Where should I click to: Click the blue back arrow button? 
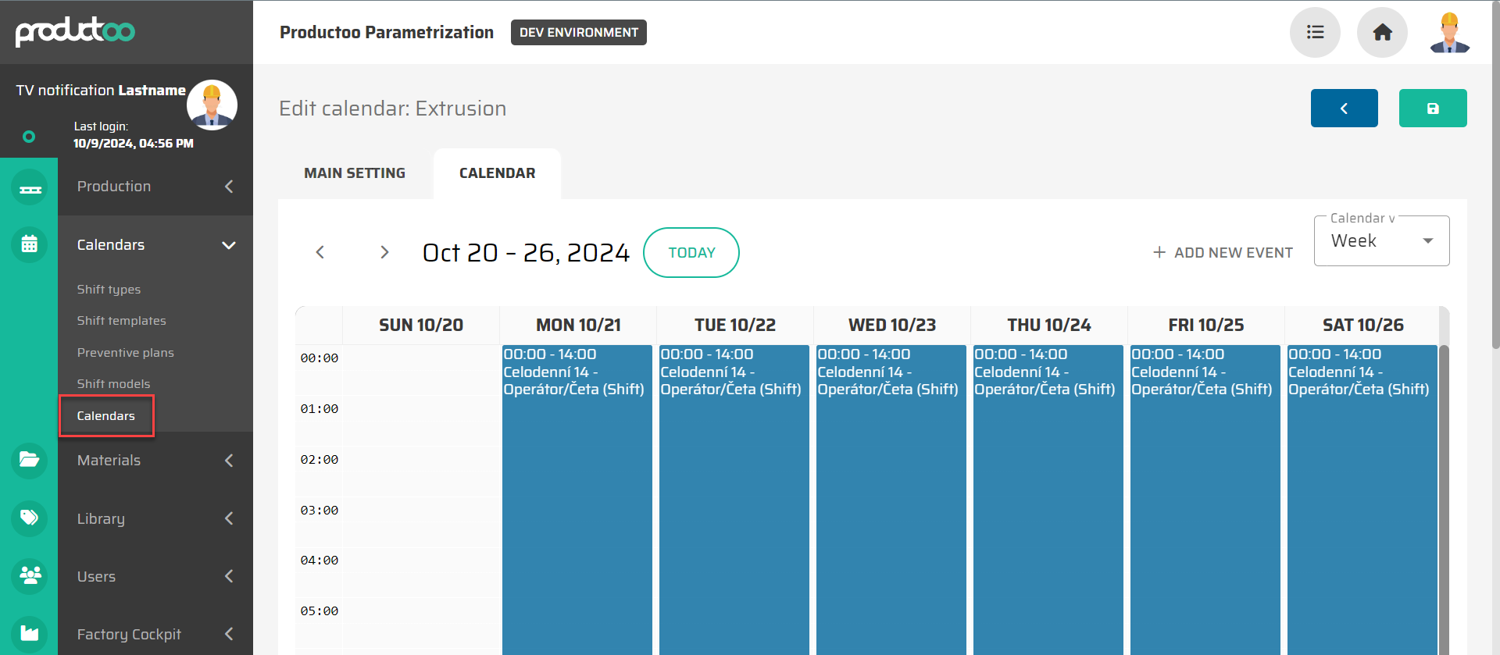[1344, 109]
